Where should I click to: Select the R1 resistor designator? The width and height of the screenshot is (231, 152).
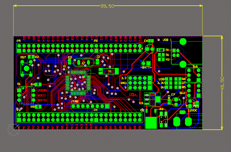pyautogui.click(x=167, y=55)
